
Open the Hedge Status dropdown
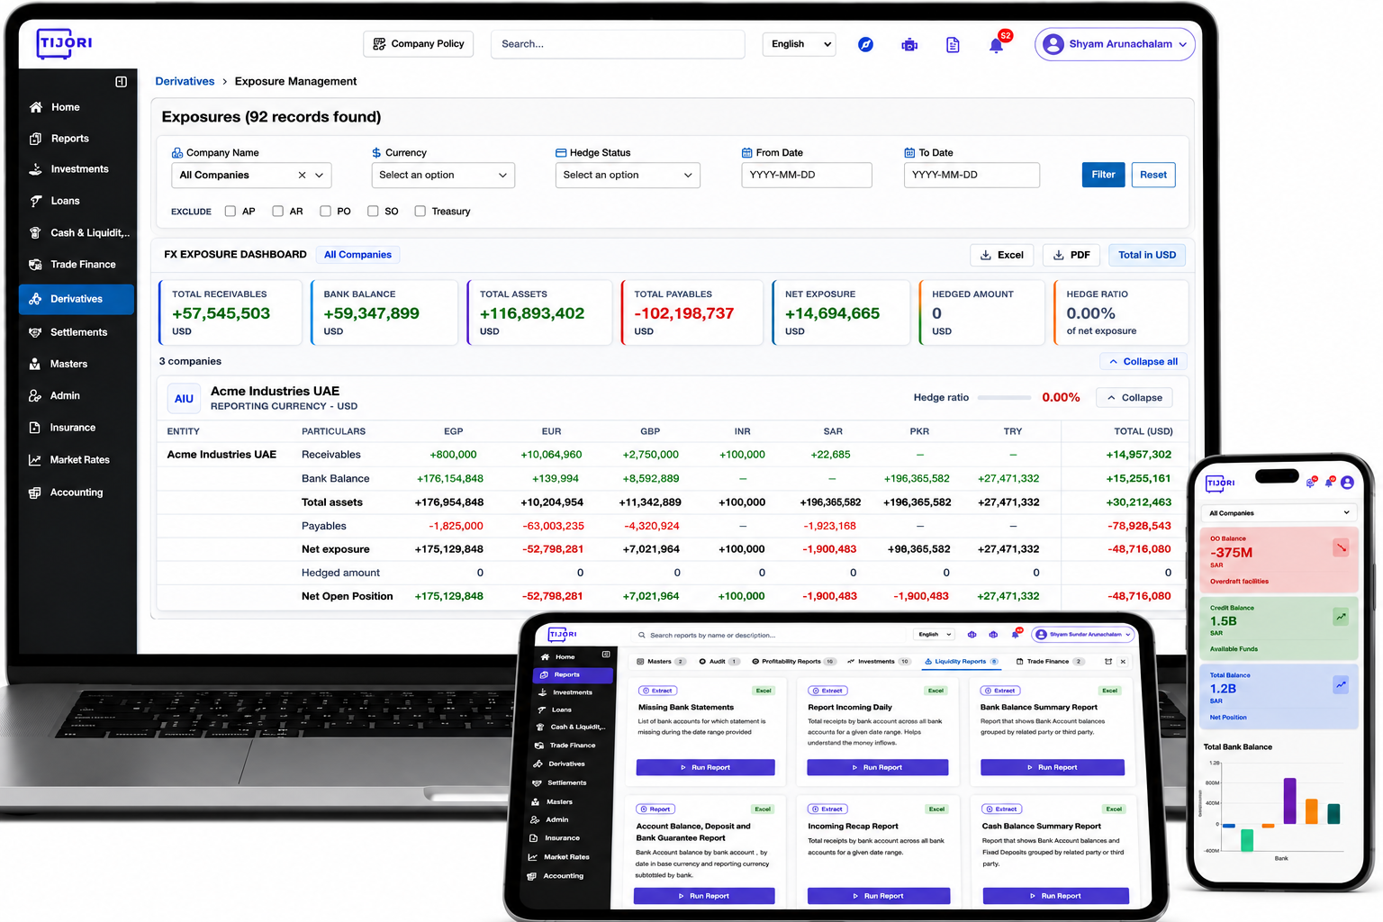(628, 176)
